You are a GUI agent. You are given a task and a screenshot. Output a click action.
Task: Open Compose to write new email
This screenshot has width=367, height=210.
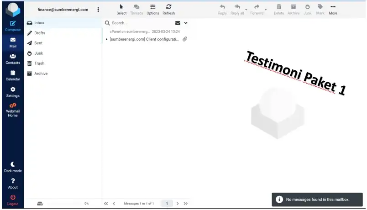coord(13,26)
